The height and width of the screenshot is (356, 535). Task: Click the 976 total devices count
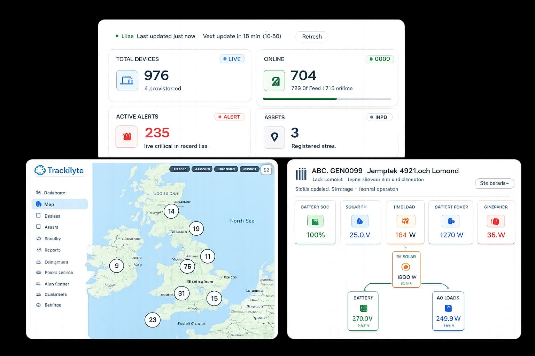pyautogui.click(x=156, y=75)
